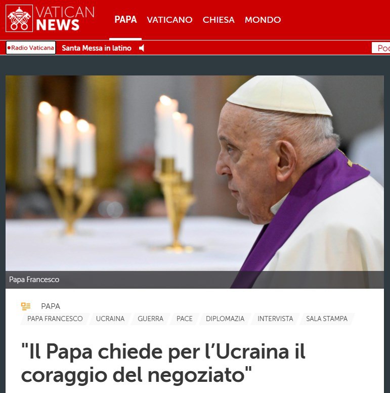Image resolution: width=390 pixels, height=393 pixels.
Task: Click the Santa Messa in latino program title
Action: click(x=97, y=48)
